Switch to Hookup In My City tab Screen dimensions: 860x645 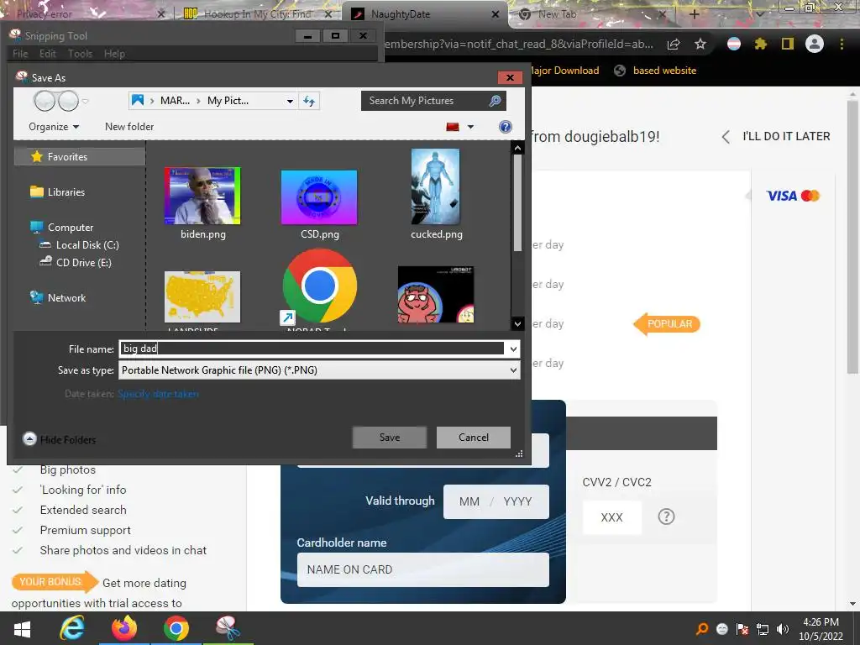pos(257,14)
